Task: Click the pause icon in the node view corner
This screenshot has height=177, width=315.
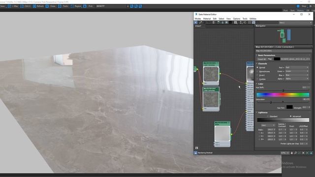Action: [x=197, y=148]
